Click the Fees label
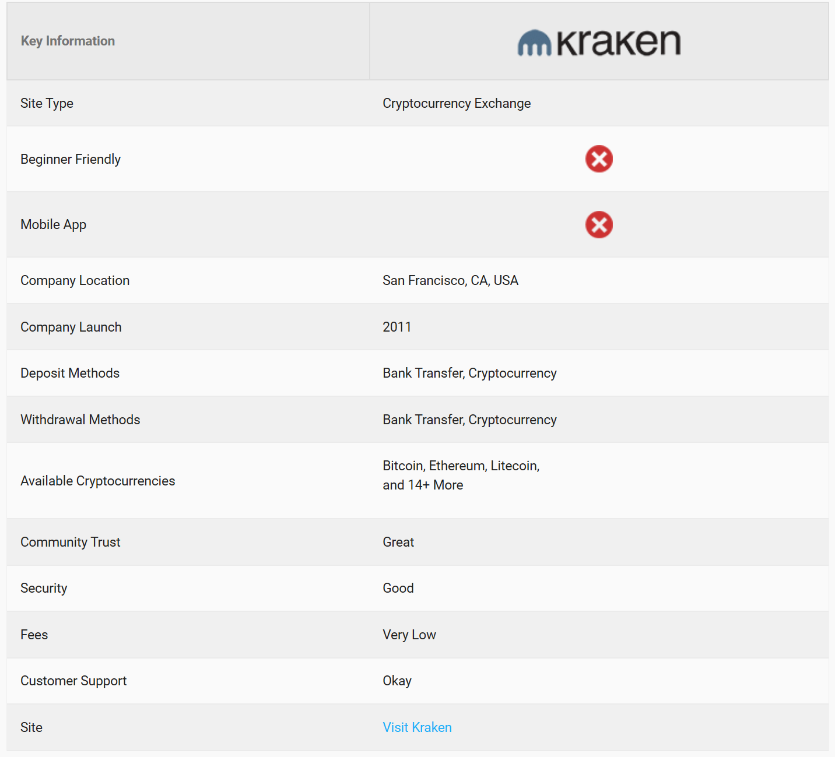835x757 pixels. [34, 635]
